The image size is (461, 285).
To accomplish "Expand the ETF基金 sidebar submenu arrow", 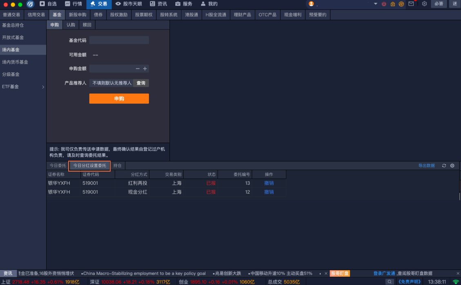I will click(43, 87).
